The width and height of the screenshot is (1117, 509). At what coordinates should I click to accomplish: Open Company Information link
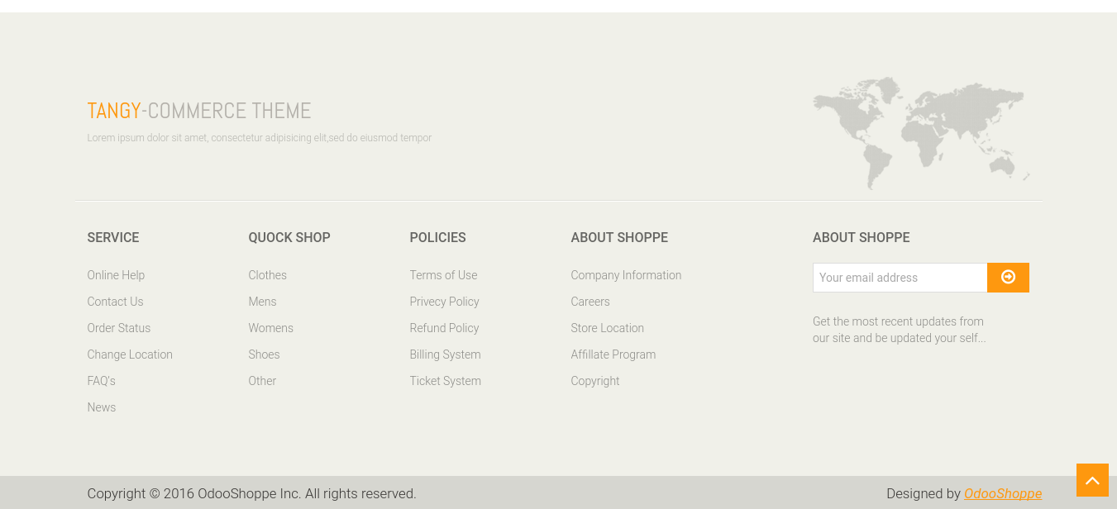[x=626, y=275]
